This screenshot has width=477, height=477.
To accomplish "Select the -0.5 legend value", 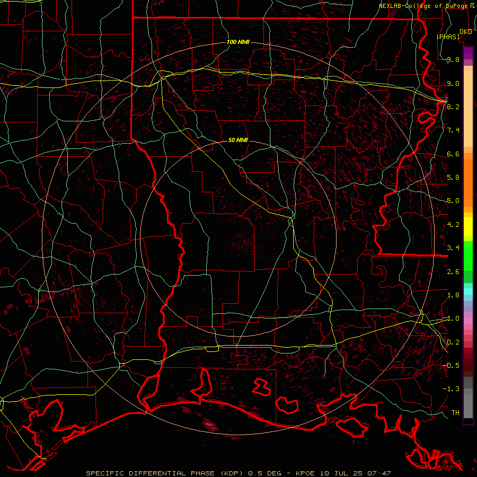I will [451, 365].
